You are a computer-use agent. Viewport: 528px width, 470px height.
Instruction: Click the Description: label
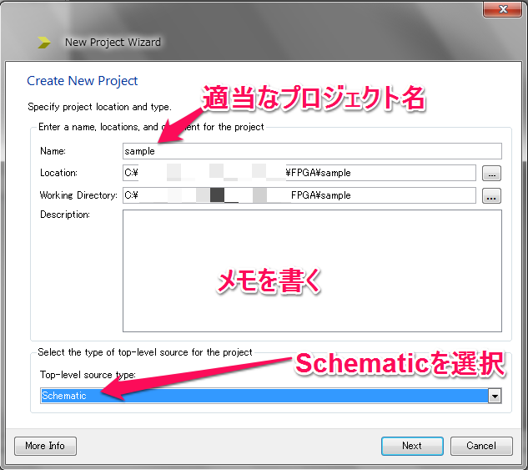coord(64,215)
